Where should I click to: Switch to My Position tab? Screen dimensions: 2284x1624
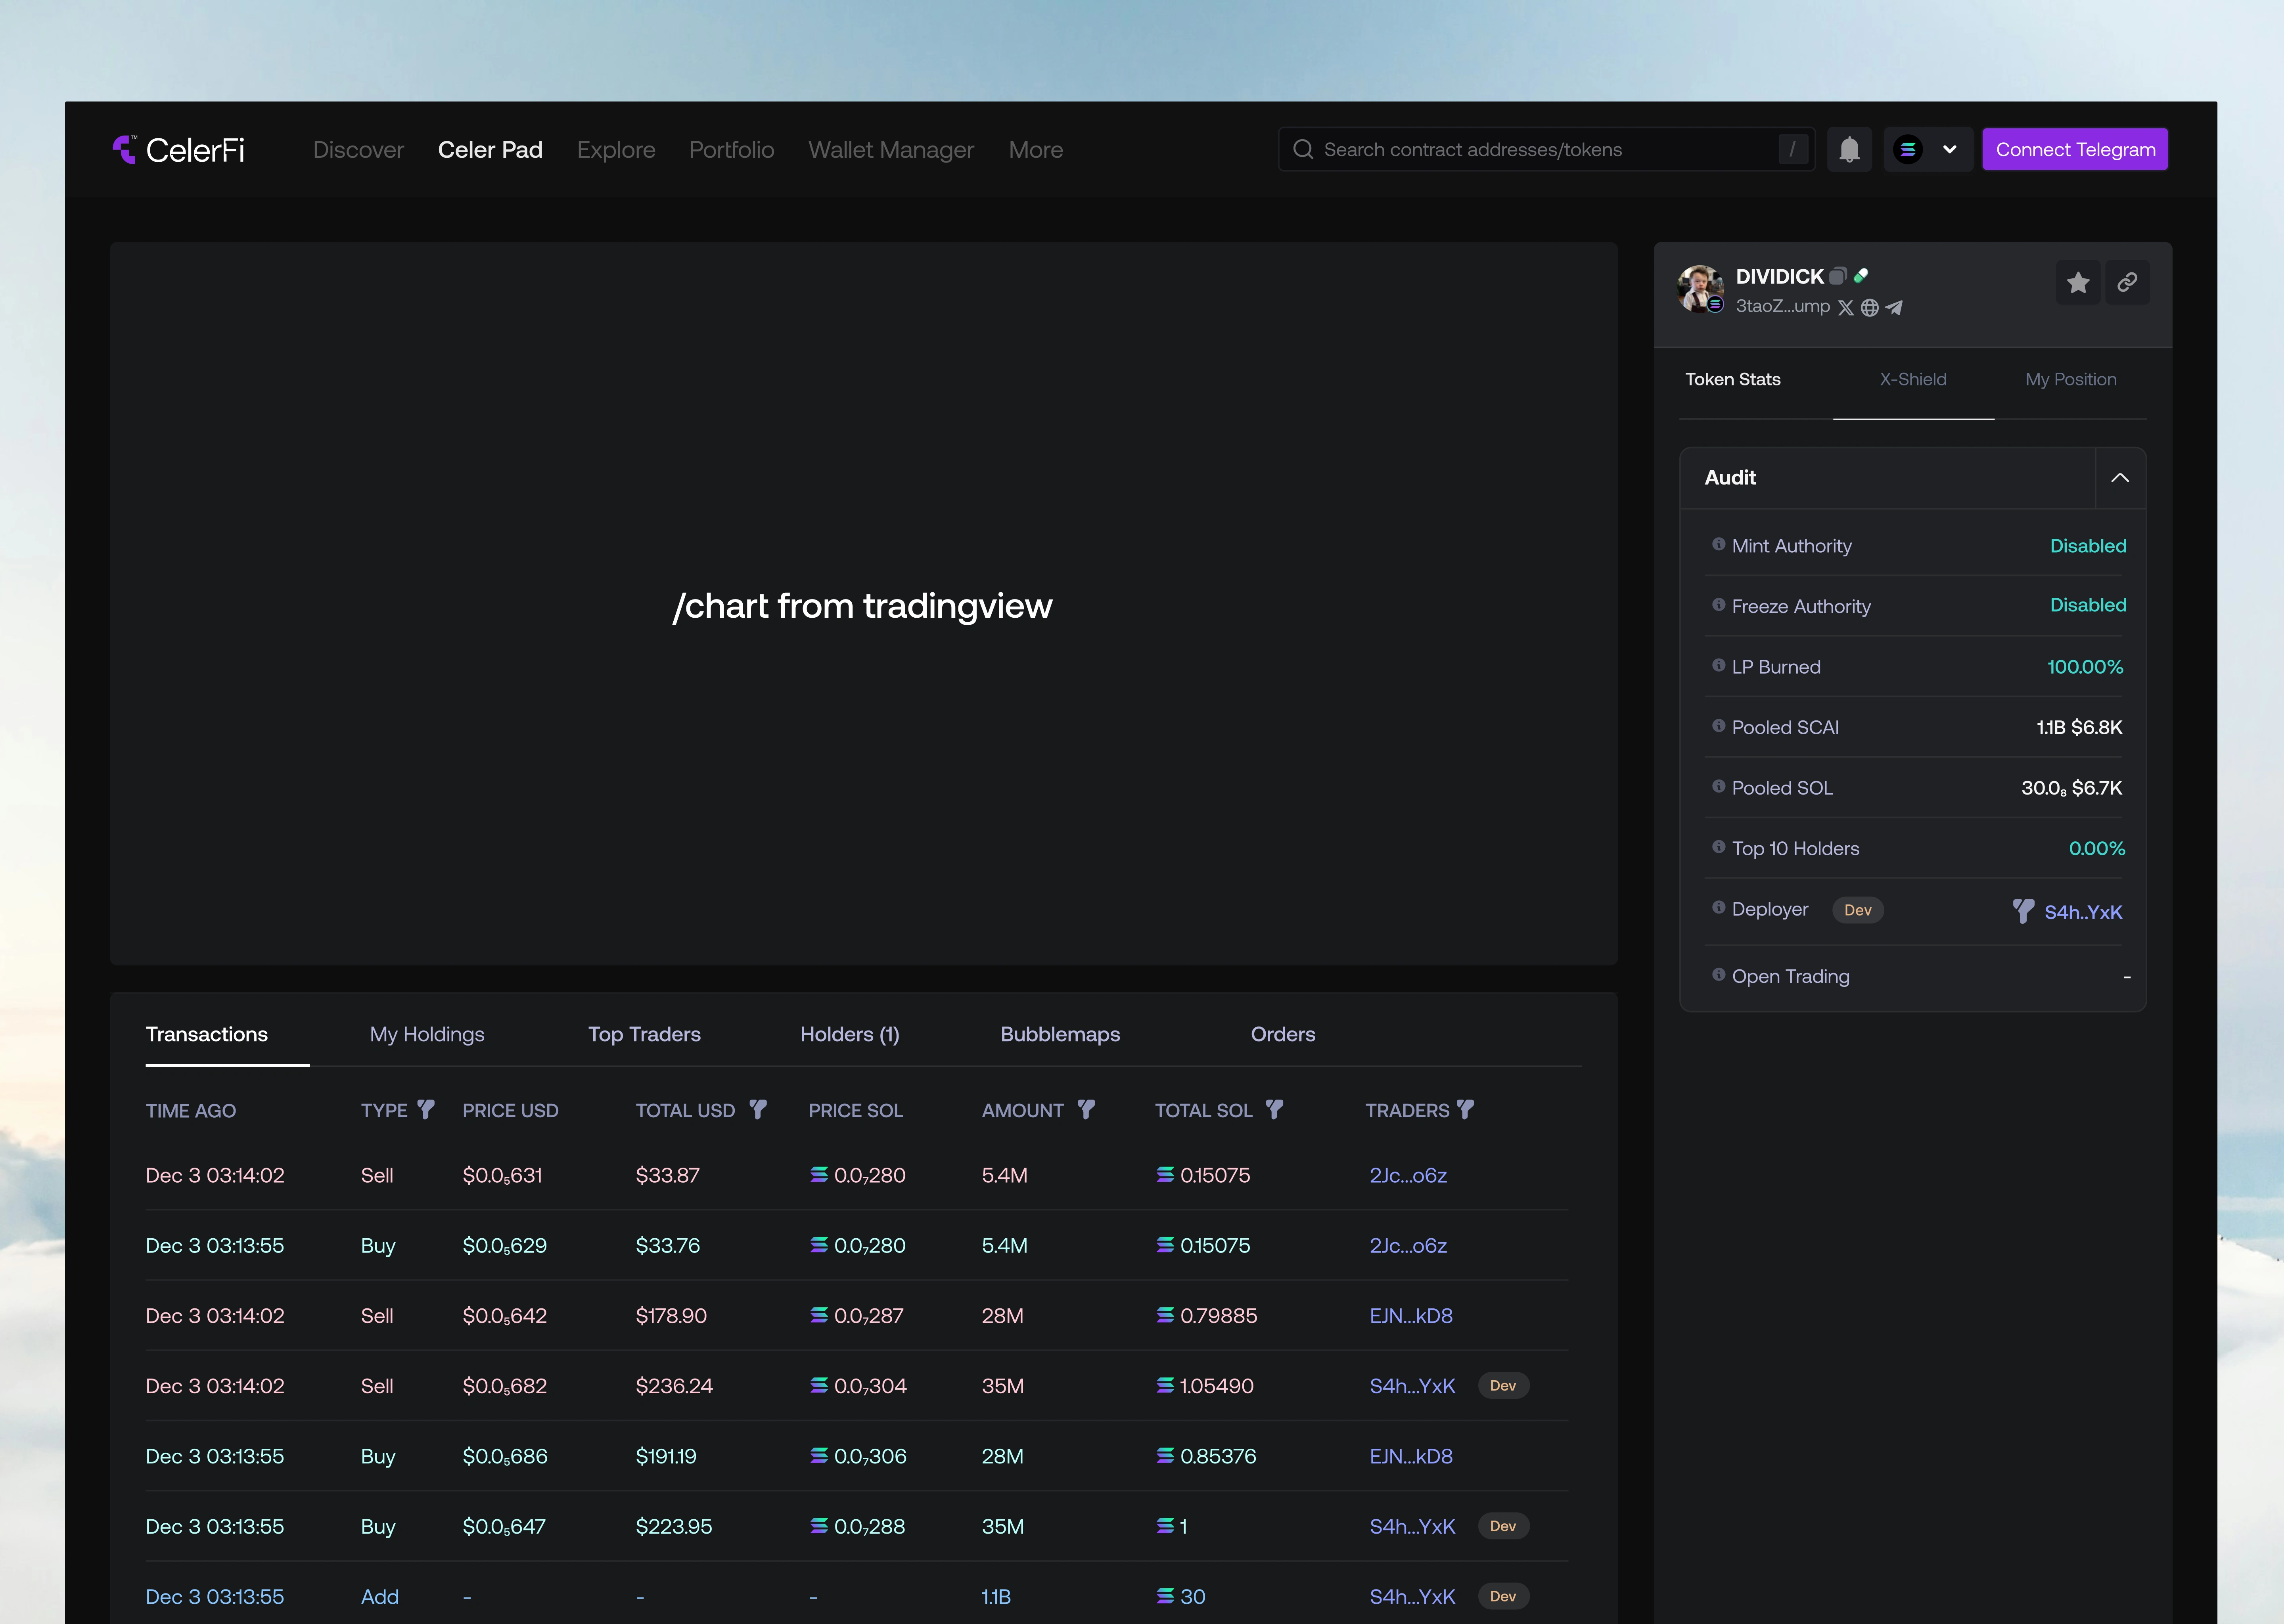click(x=2071, y=380)
